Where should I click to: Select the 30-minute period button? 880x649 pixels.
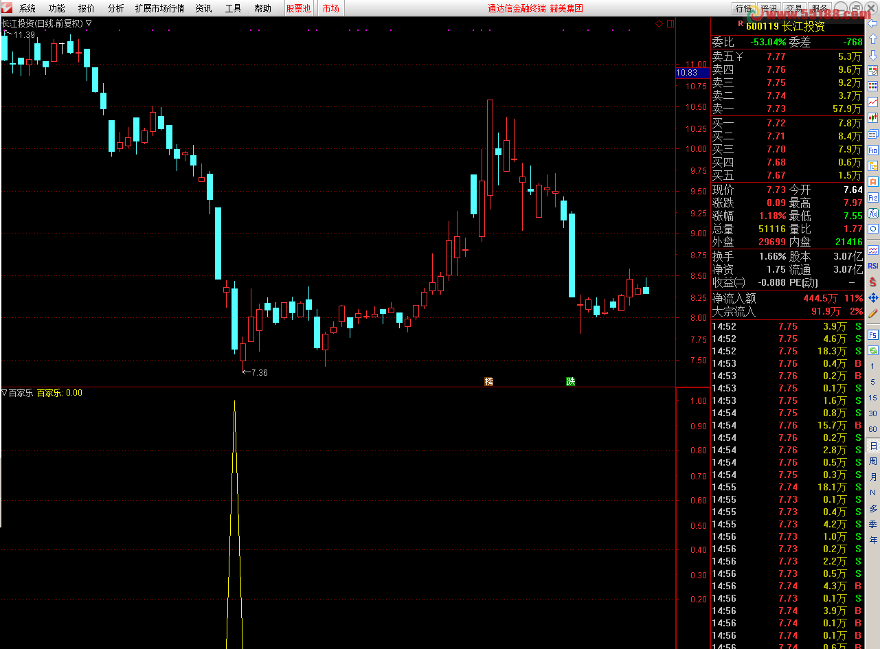(873, 414)
